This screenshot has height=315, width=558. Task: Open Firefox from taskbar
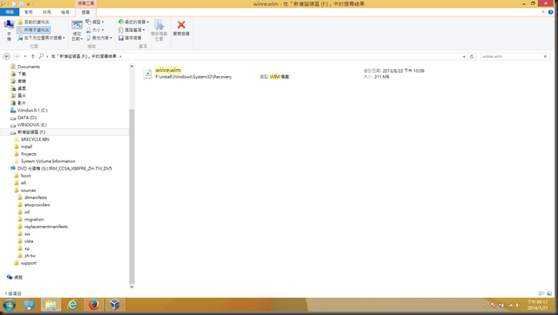click(x=94, y=305)
